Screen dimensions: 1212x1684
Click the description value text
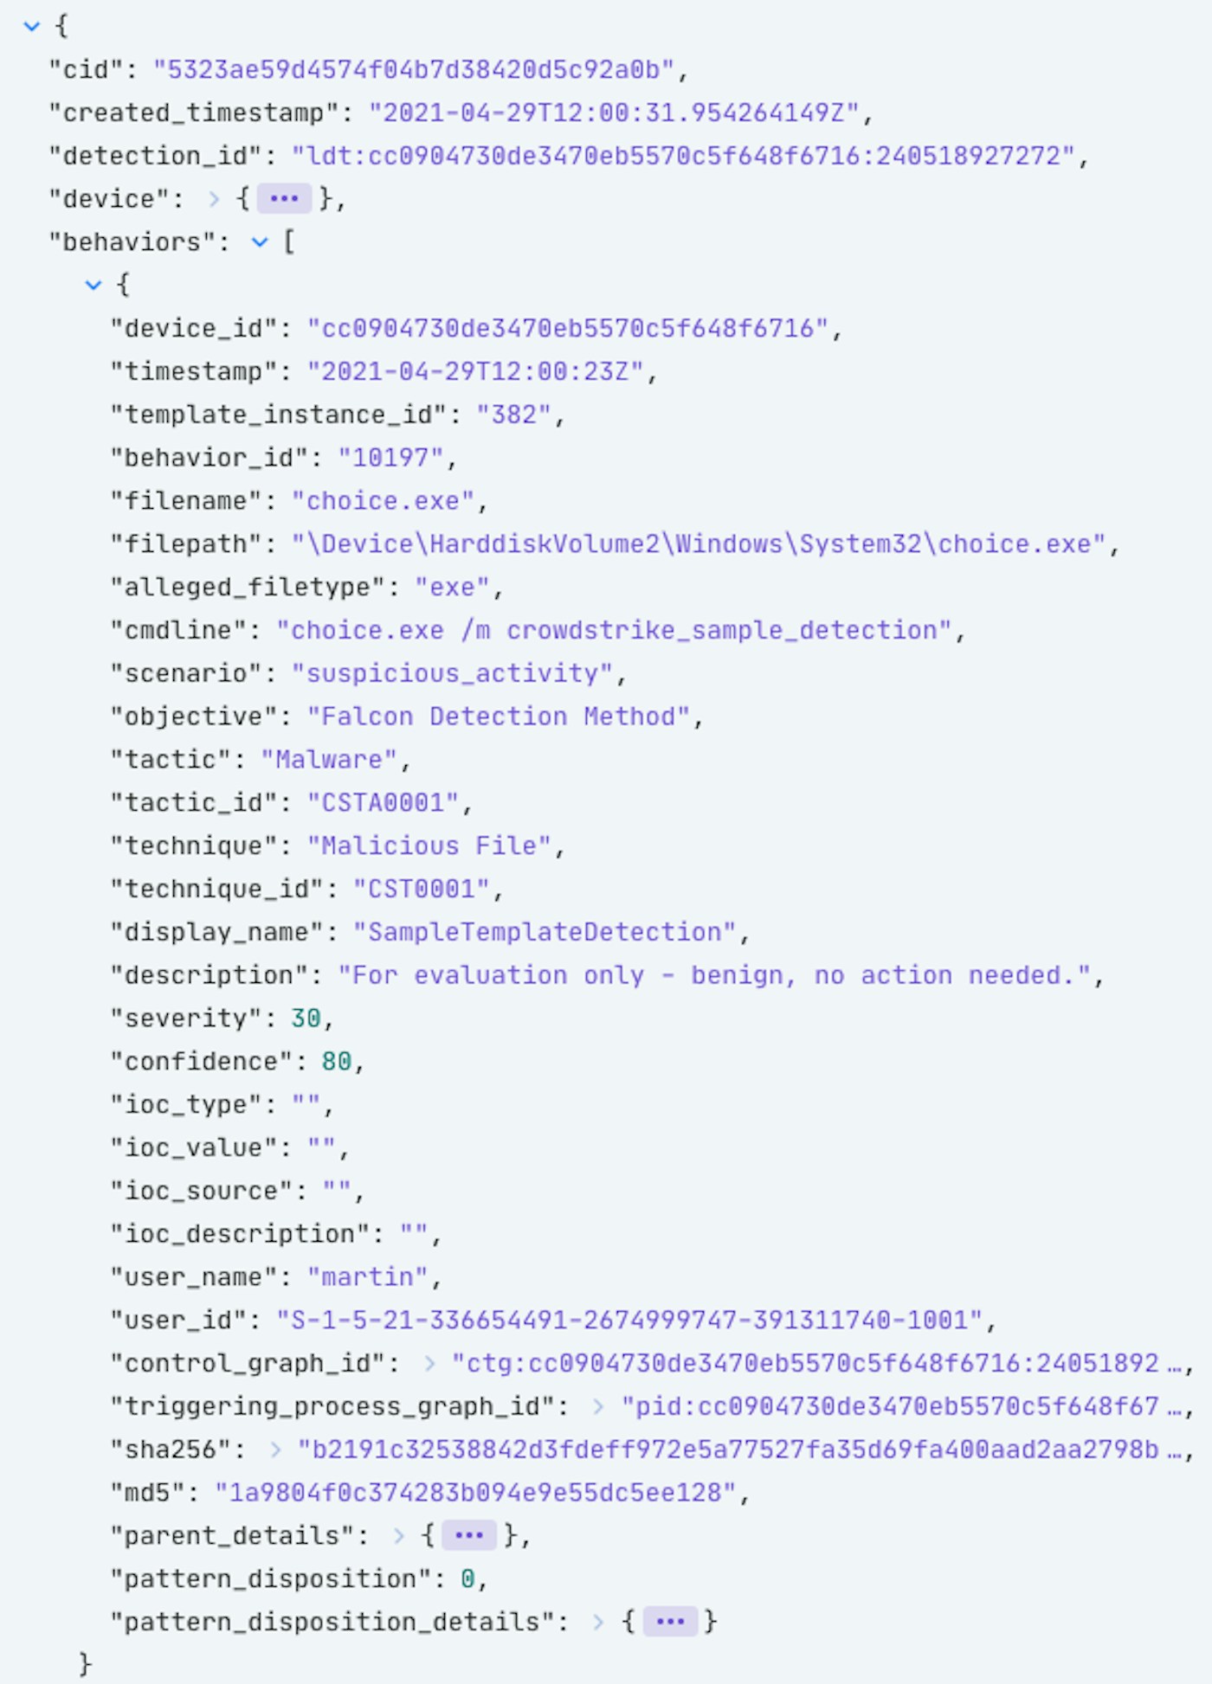[x=714, y=975]
